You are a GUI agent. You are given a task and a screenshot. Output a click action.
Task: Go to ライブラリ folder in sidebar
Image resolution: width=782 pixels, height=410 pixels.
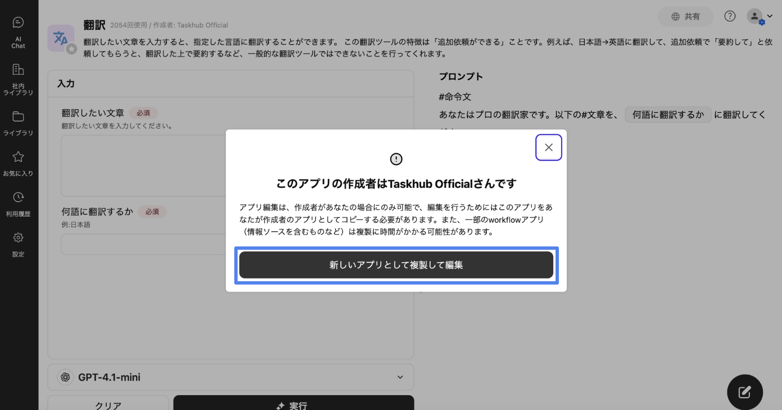(18, 123)
